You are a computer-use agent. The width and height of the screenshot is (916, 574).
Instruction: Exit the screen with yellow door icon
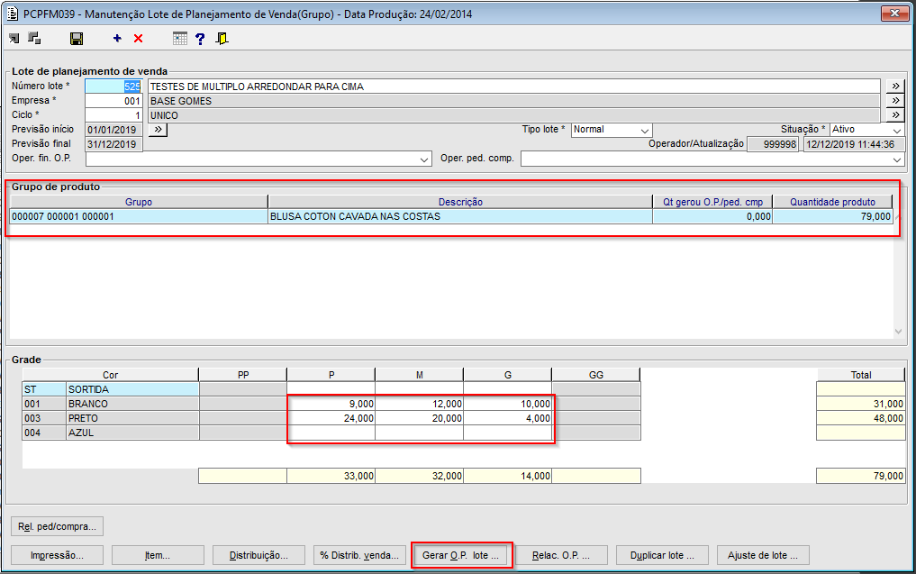pos(222,39)
